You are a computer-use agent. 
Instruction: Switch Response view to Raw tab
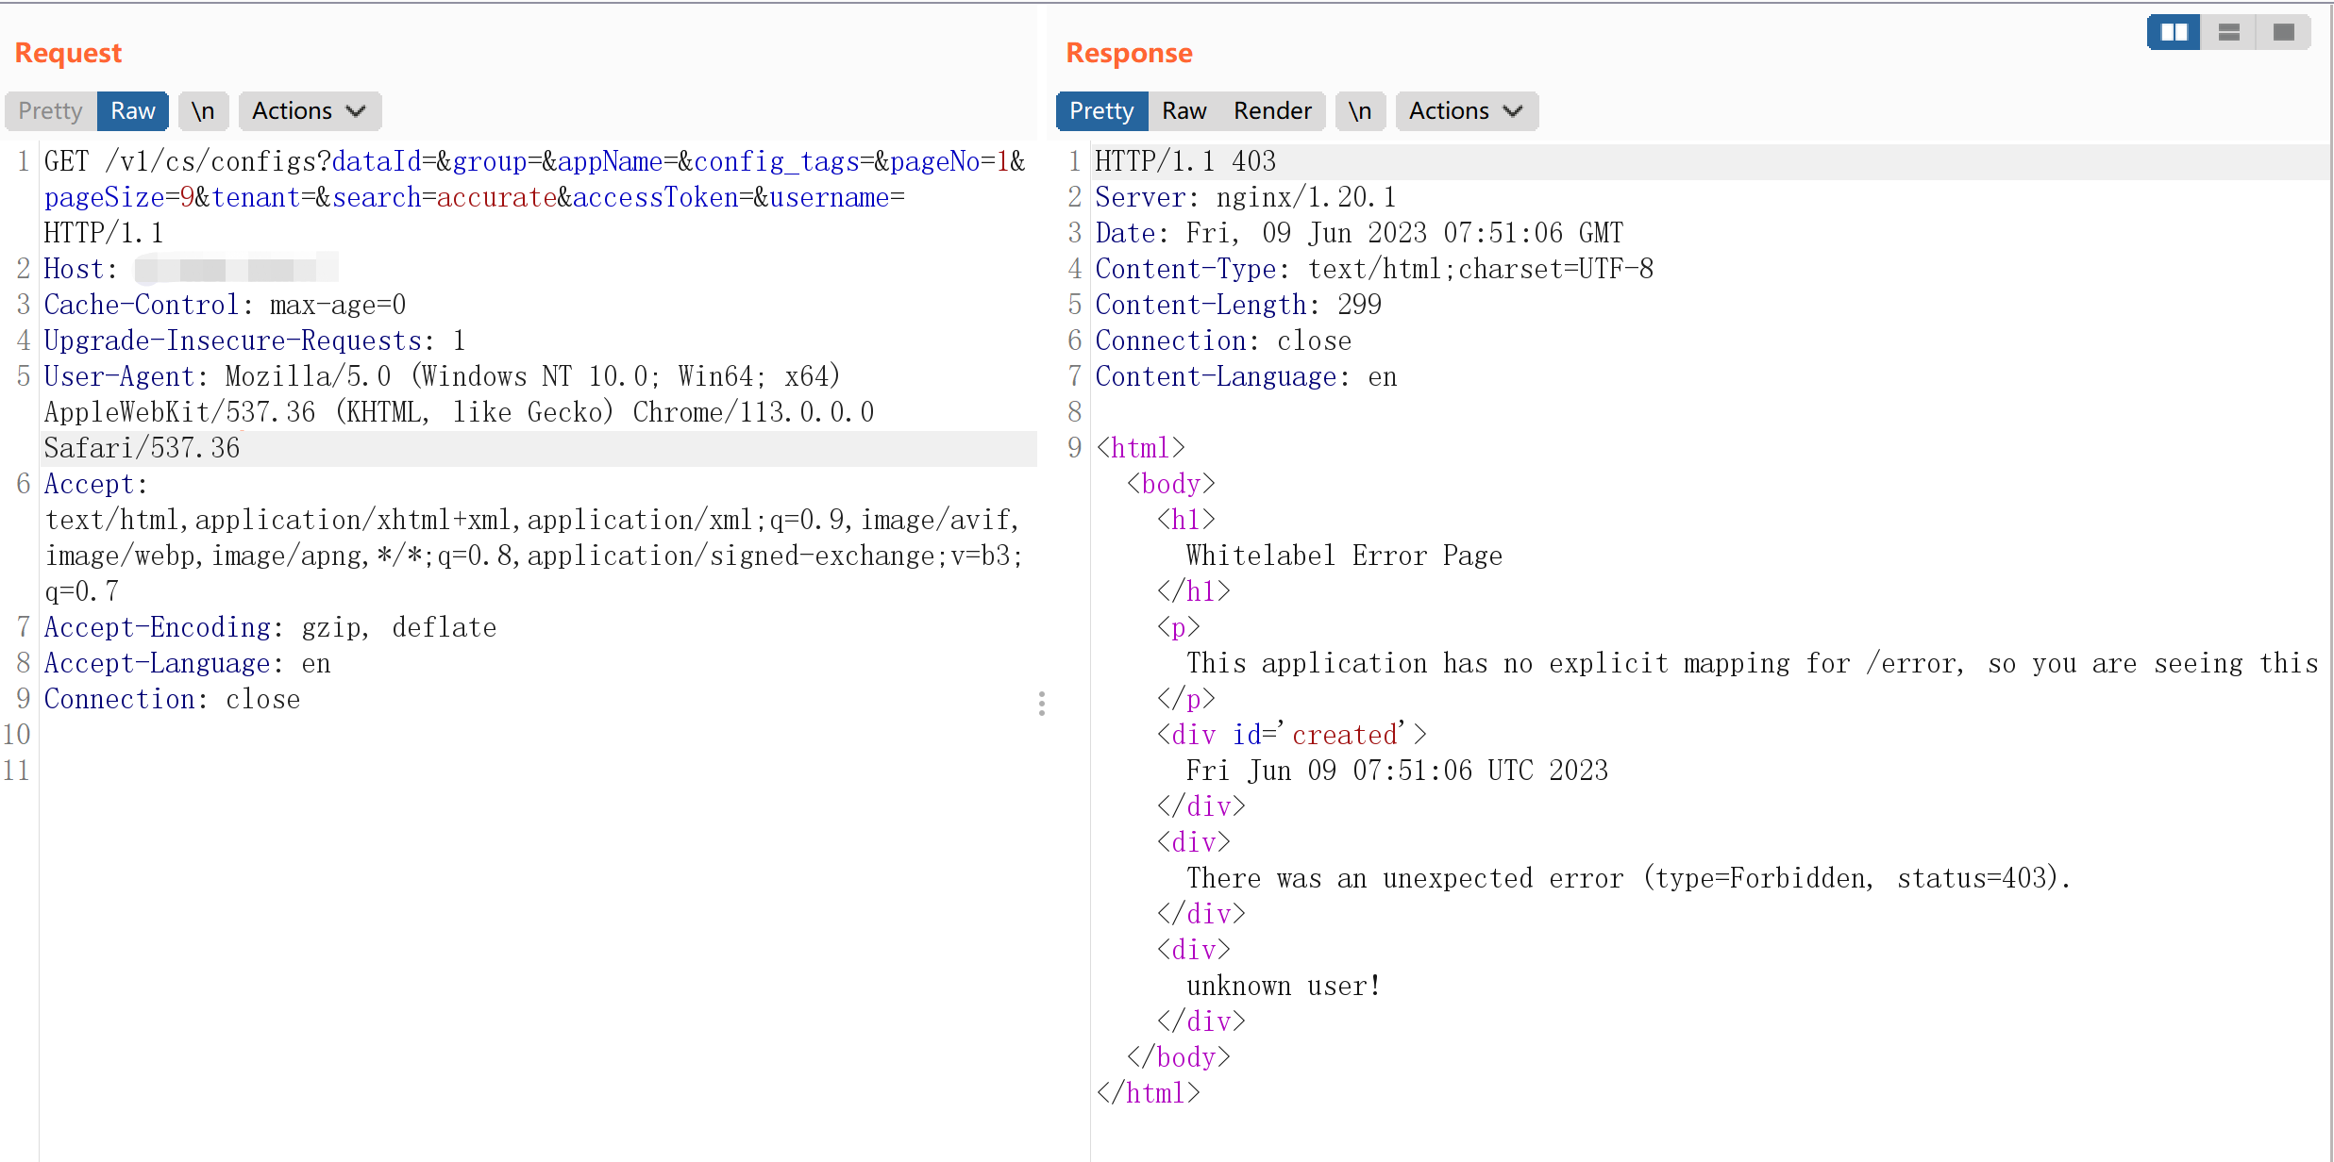[x=1184, y=111]
